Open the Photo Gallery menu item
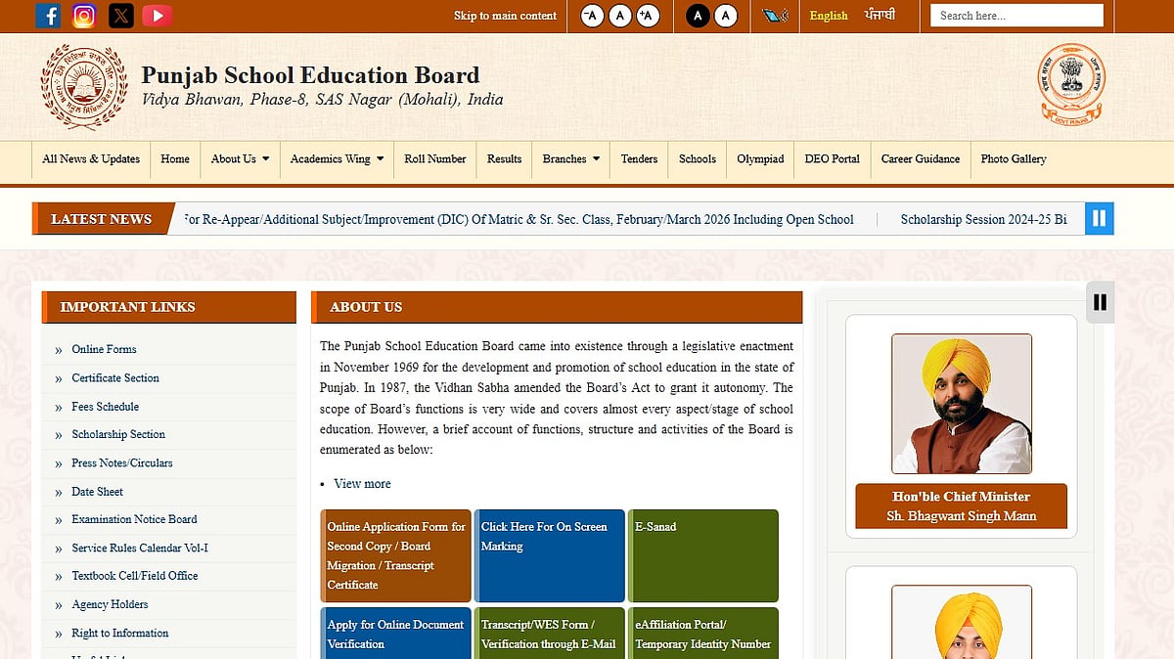Viewport: 1174px width, 659px height. coord(1014,158)
